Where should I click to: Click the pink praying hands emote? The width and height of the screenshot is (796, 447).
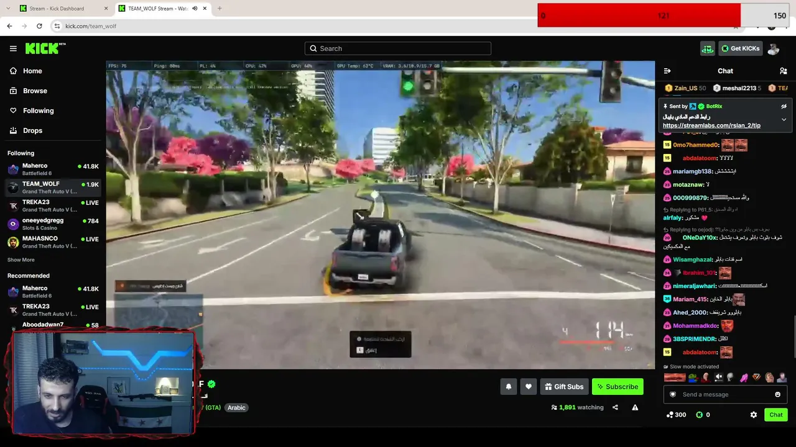tap(744, 377)
